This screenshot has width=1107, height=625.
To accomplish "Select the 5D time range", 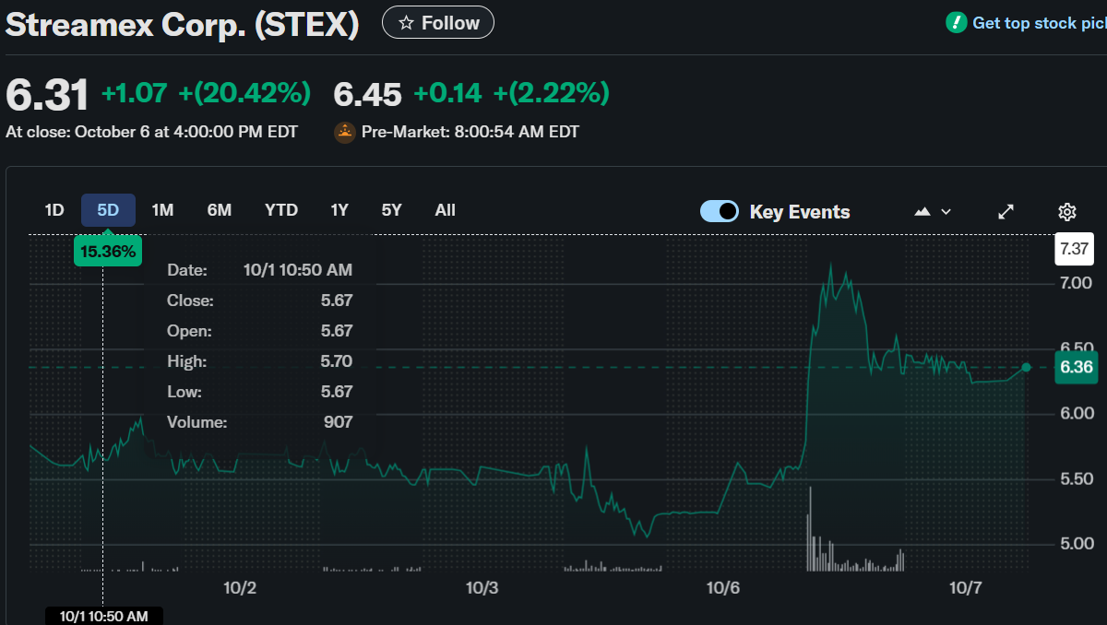I will pyautogui.click(x=108, y=210).
